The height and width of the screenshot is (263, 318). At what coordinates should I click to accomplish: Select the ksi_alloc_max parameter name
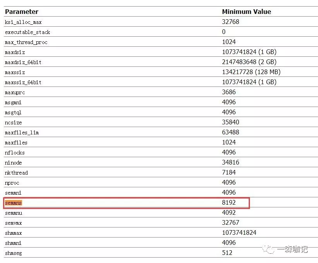(23, 22)
